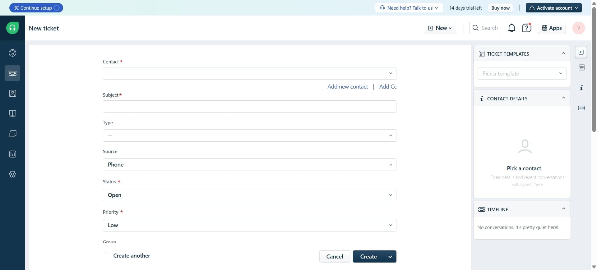Click the Buy now button

[x=500, y=8]
